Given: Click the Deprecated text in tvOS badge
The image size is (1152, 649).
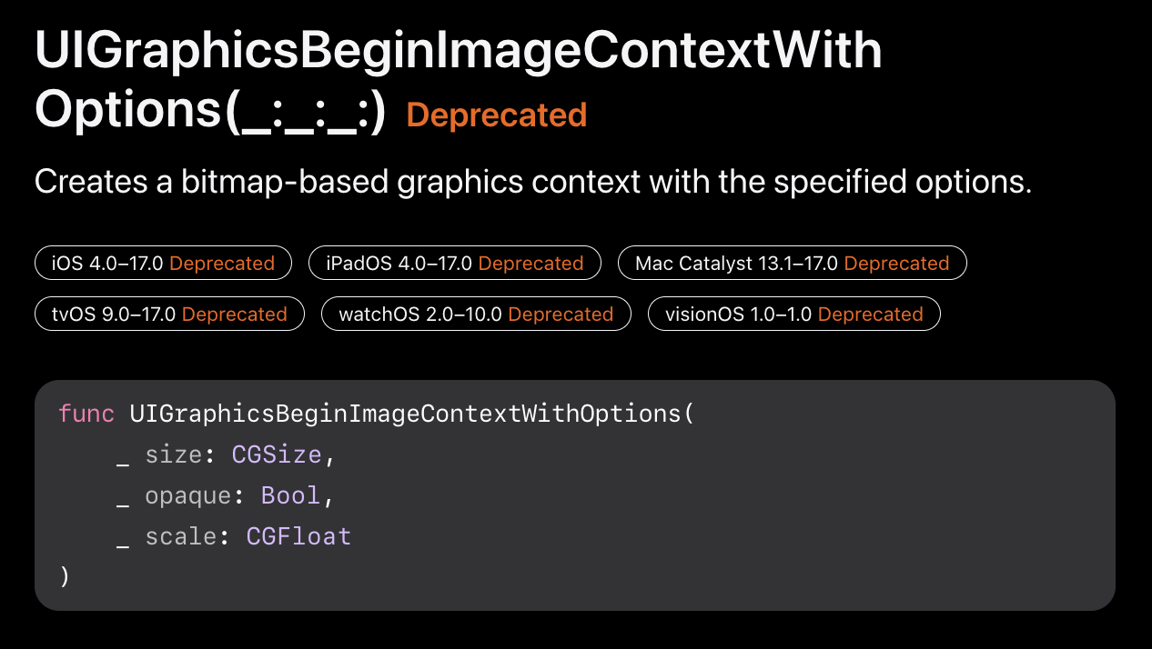Looking at the screenshot, I should 235,315.
